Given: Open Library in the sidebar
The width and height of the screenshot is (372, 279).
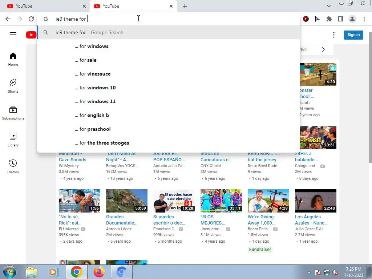Looking at the screenshot, I should [x=13, y=140].
